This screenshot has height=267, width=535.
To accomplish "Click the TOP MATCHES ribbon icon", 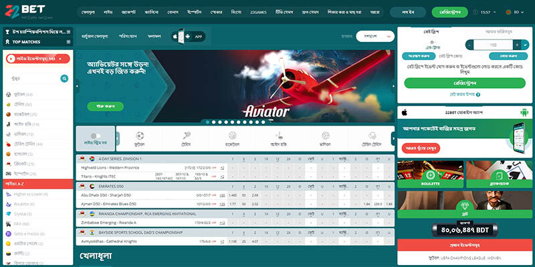I will 7,42.
